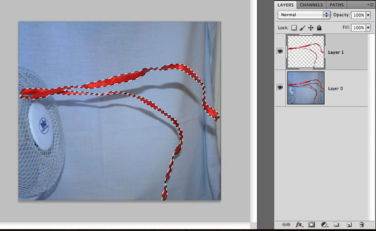Click the Layer 0 name
Screen dimensions: 376x231
[x=335, y=88]
